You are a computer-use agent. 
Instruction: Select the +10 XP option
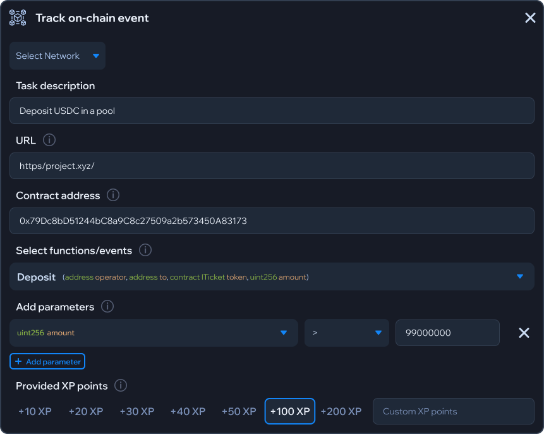tap(35, 411)
